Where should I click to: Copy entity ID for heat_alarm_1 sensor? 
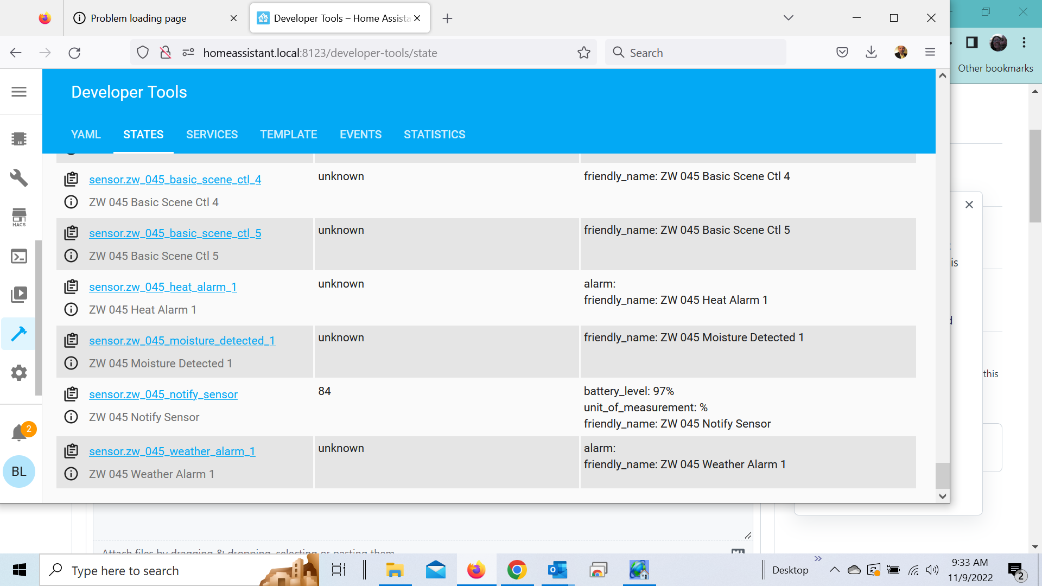pos(71,286)
